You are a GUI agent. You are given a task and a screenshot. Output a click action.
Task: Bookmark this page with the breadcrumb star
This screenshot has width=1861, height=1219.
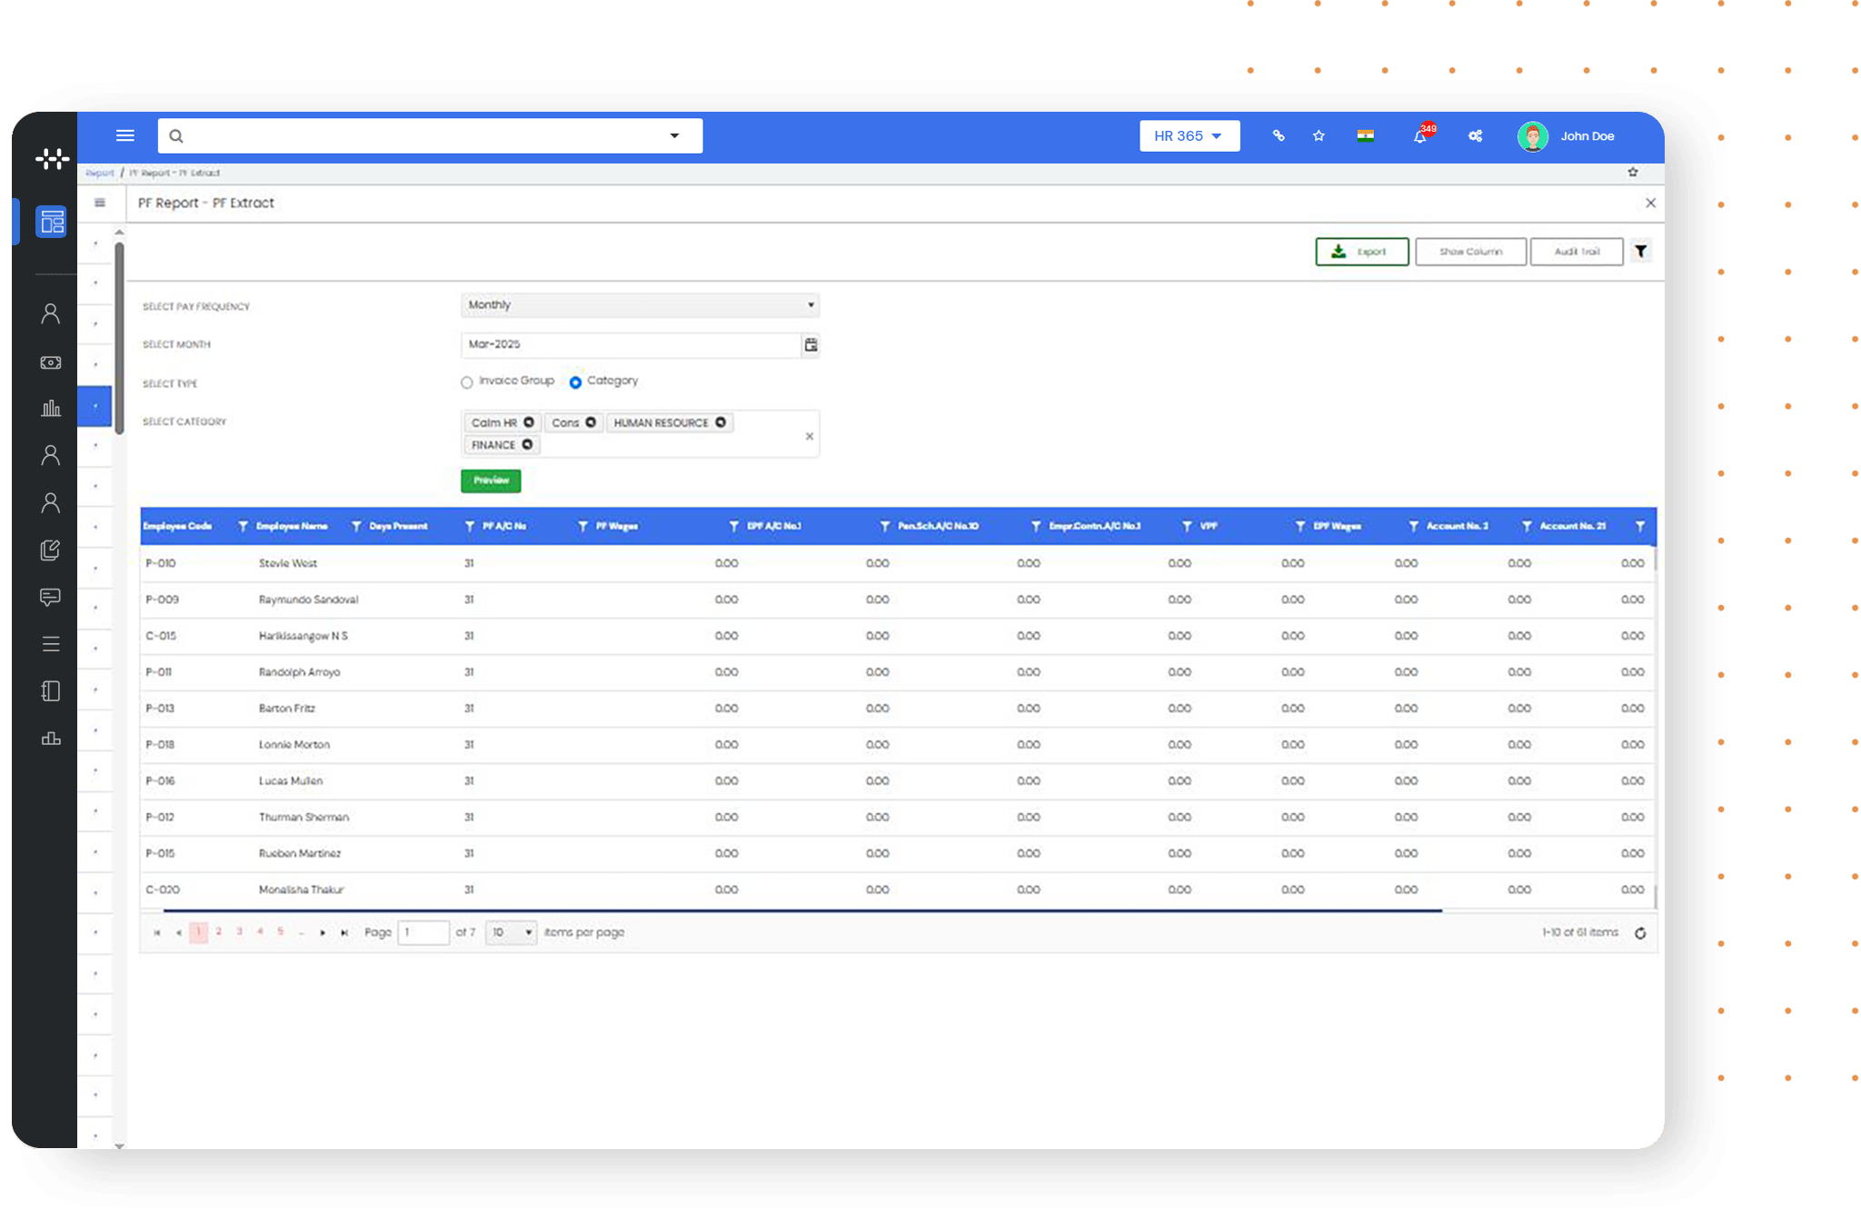coord(1633,172)
